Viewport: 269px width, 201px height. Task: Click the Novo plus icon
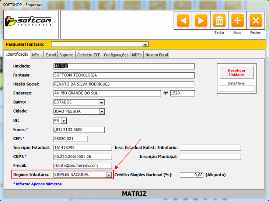click(238, 21)
